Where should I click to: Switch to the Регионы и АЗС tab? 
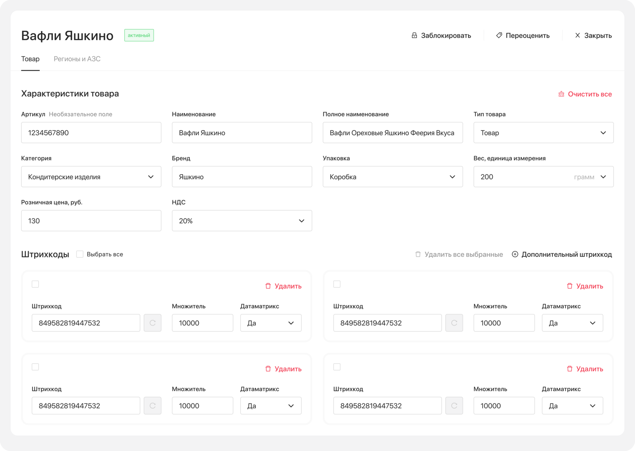click(x=77, y=59)
